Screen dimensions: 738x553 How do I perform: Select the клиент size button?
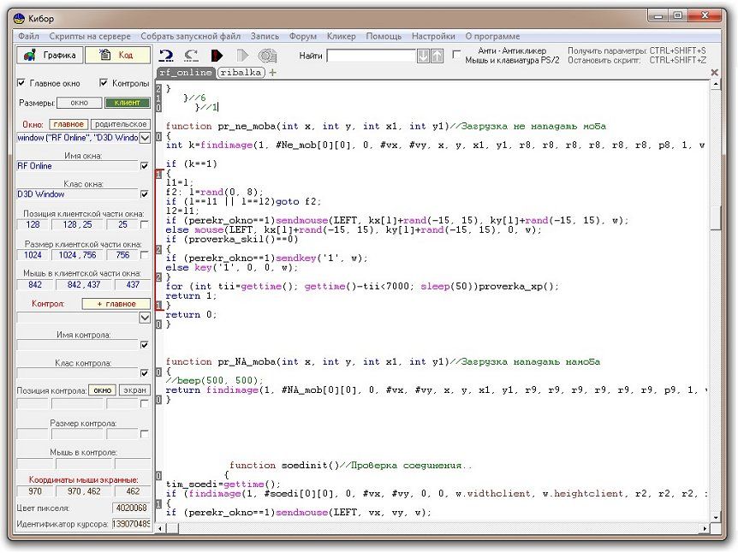pos(127,103)
